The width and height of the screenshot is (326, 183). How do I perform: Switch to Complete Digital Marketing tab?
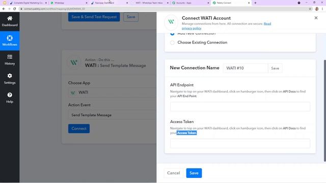click(28, 3)
